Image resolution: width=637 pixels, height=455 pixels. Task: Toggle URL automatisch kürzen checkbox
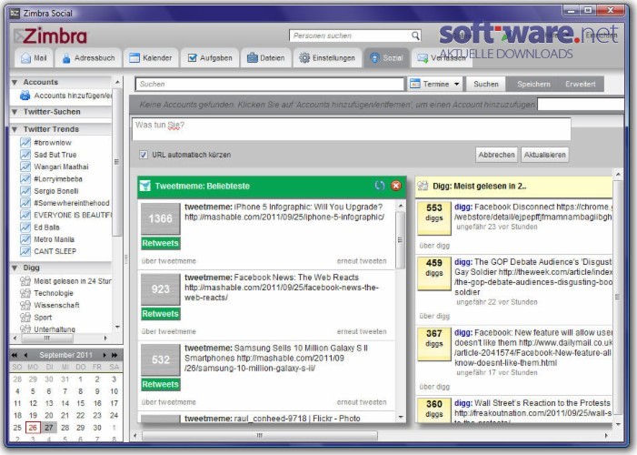(143, 155)
